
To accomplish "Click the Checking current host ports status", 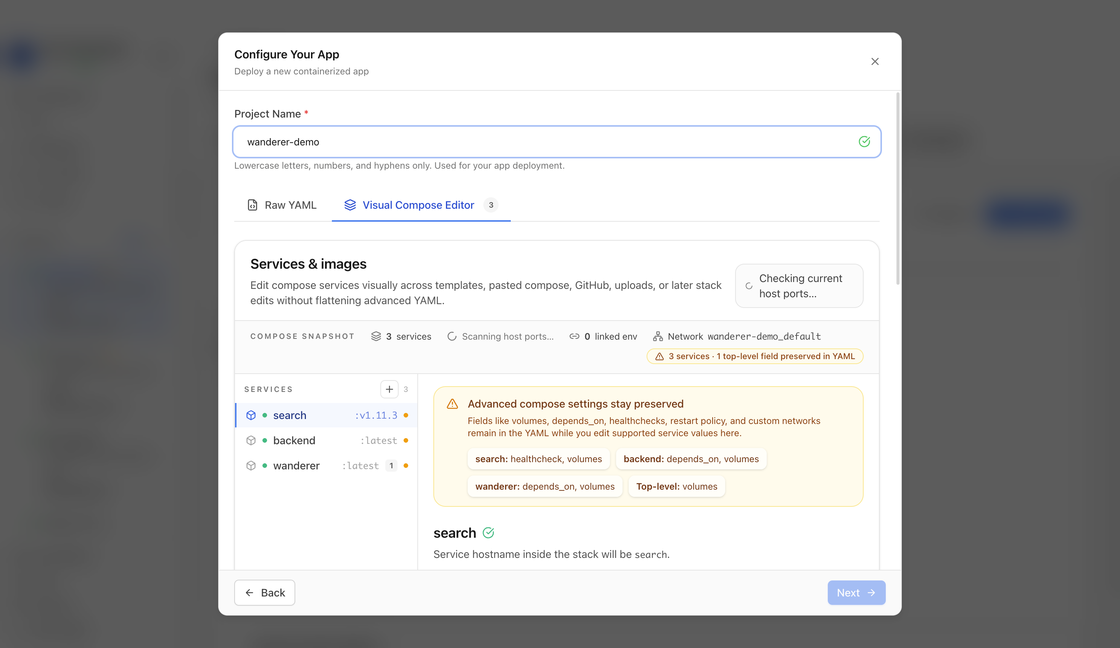I will click(x=799, y=286).
